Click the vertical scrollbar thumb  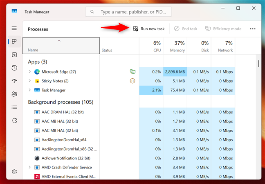(x=258, y=64)
